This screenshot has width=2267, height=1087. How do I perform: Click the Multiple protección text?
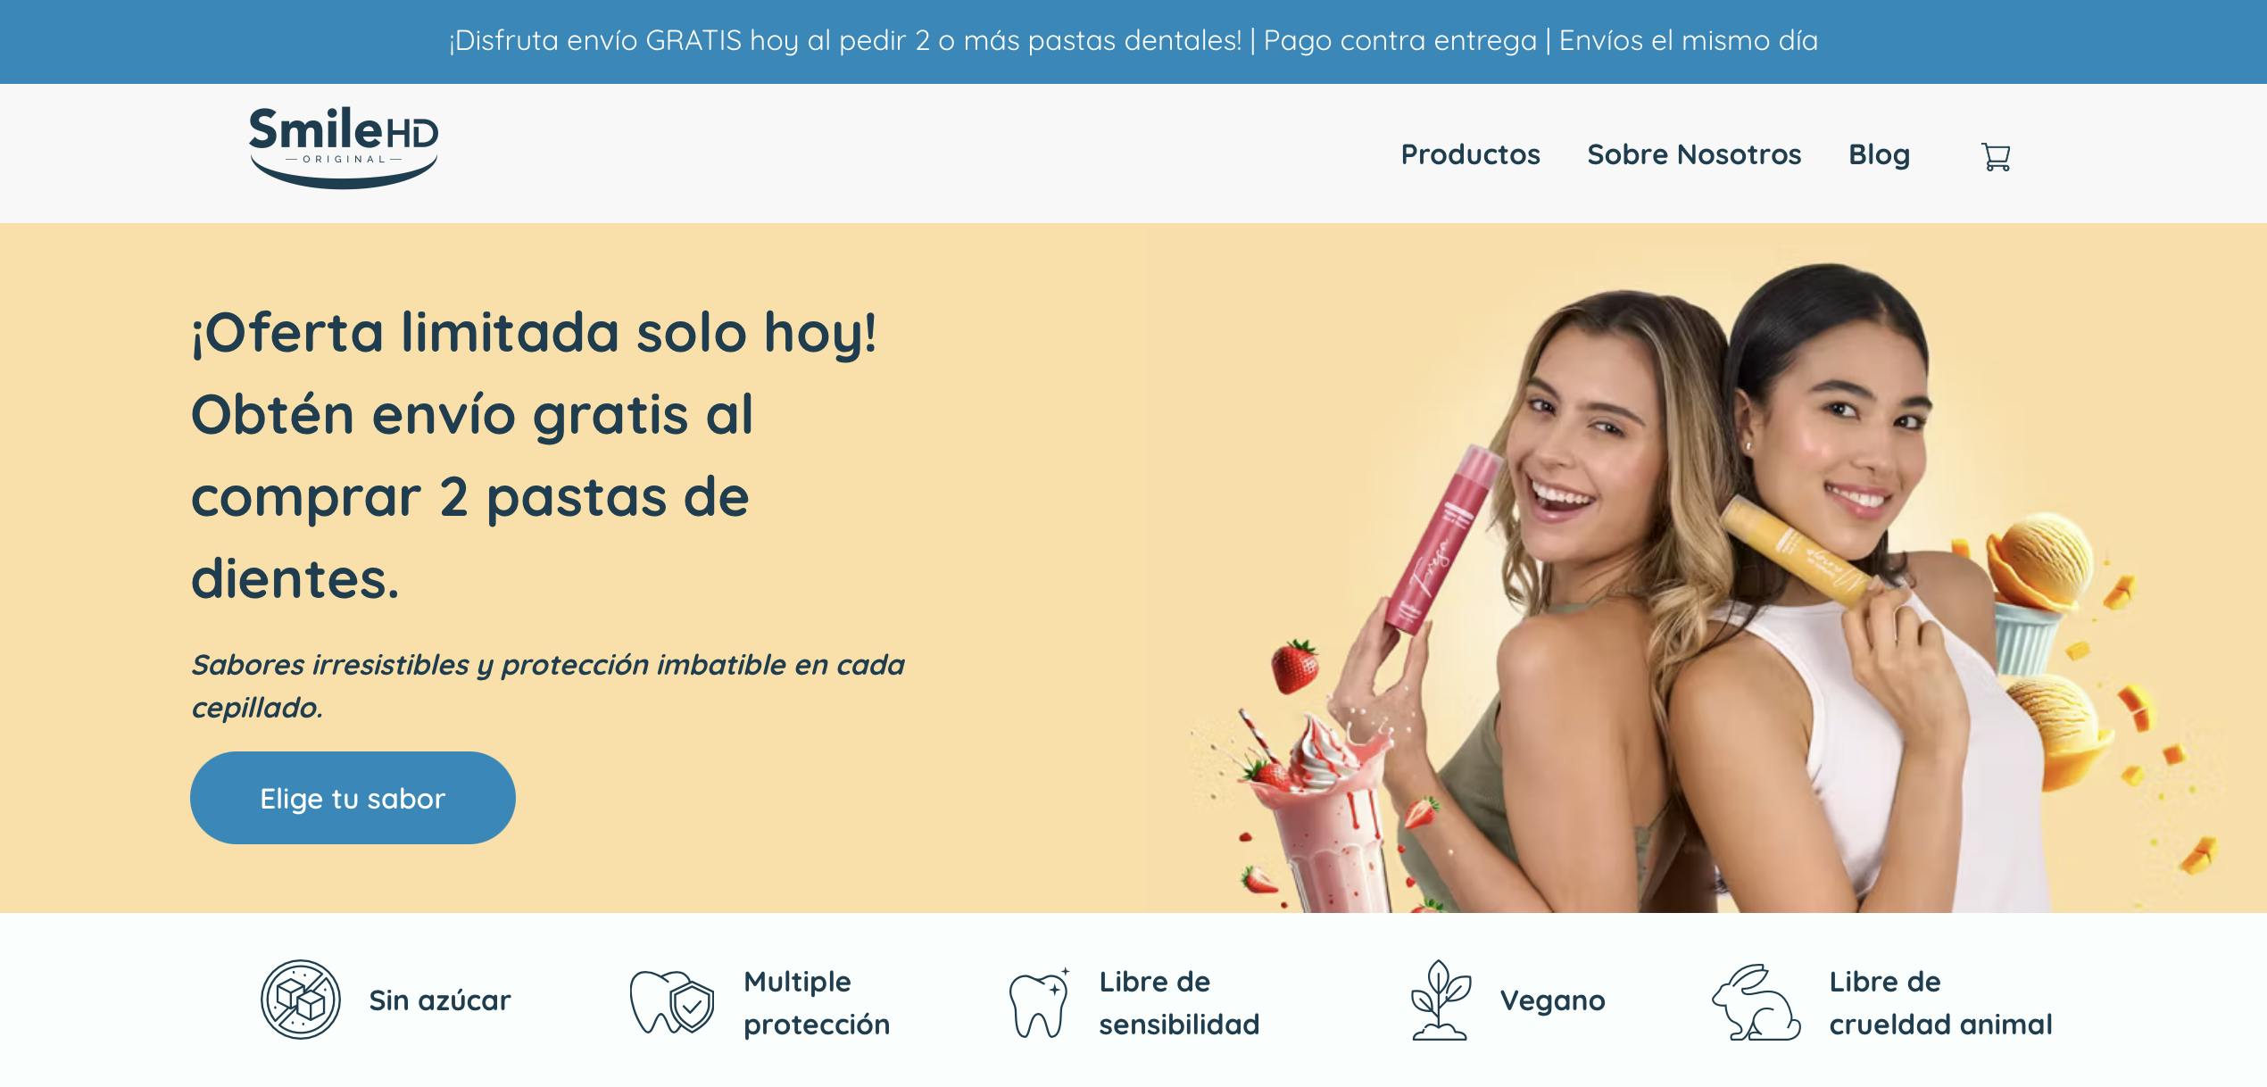[817, 1002]
